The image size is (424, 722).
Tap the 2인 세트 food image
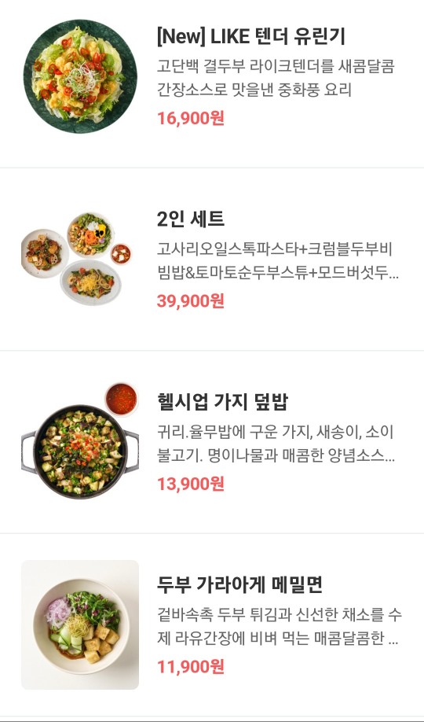[76, 259]
